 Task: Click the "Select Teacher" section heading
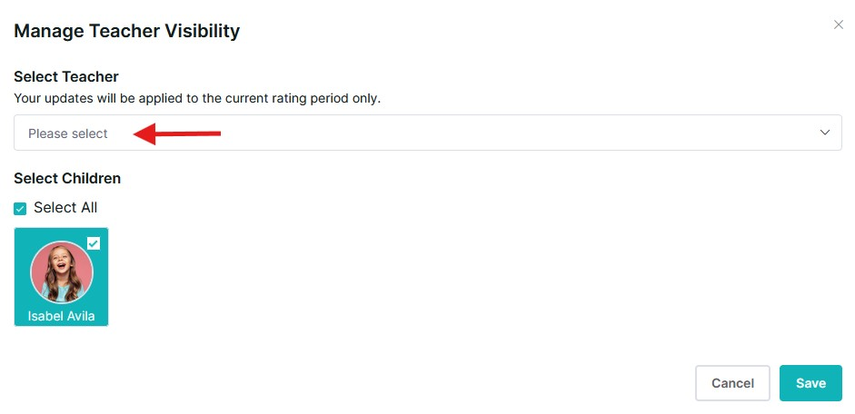pyautogui.click(x=66, y=77)
